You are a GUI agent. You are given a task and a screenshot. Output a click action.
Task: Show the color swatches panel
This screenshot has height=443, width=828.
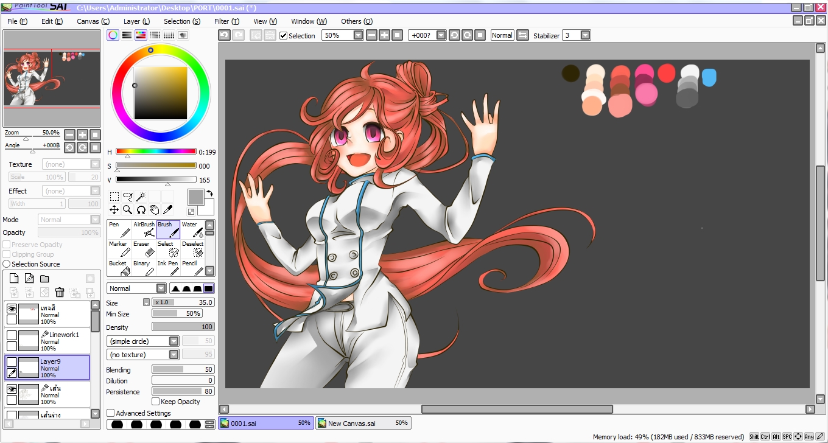(x=169, y=35)
